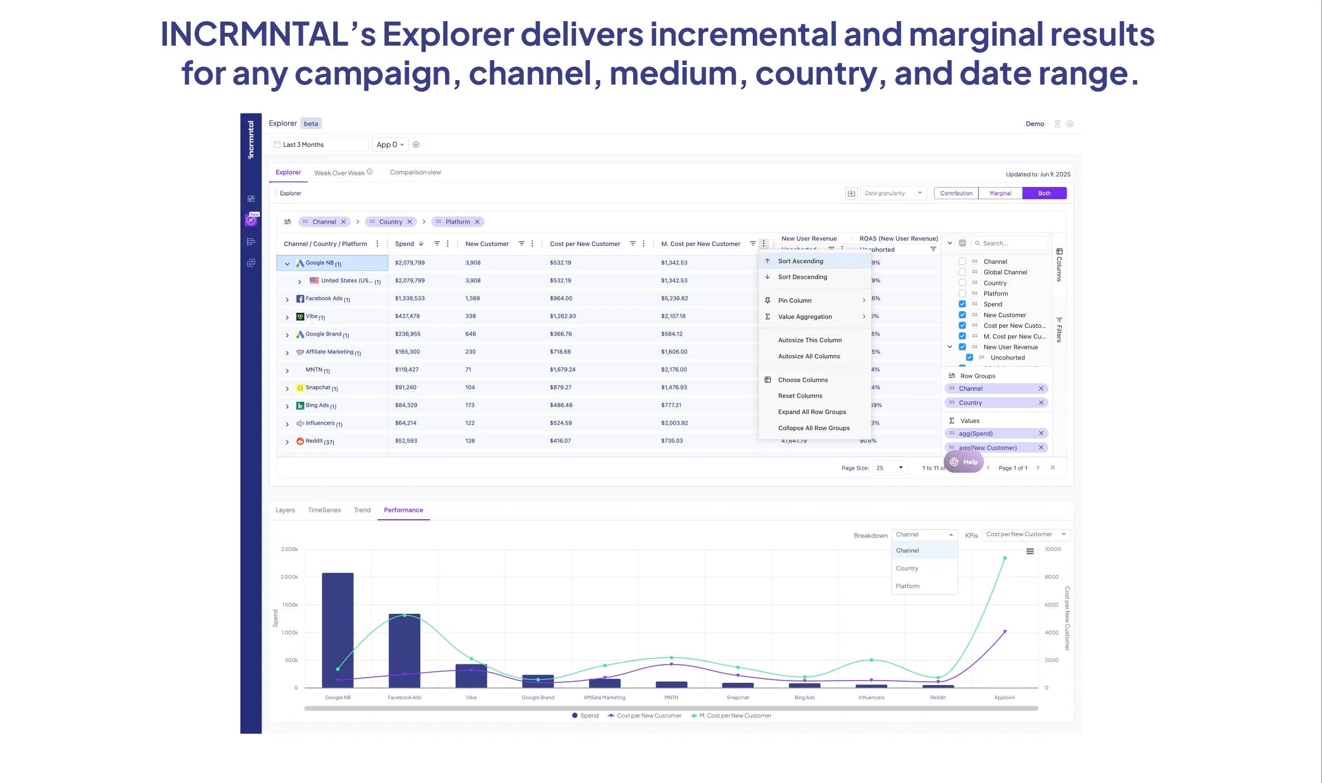Click the download export icon
Screen dimensions: 1322x783
[x=851, y=193]
